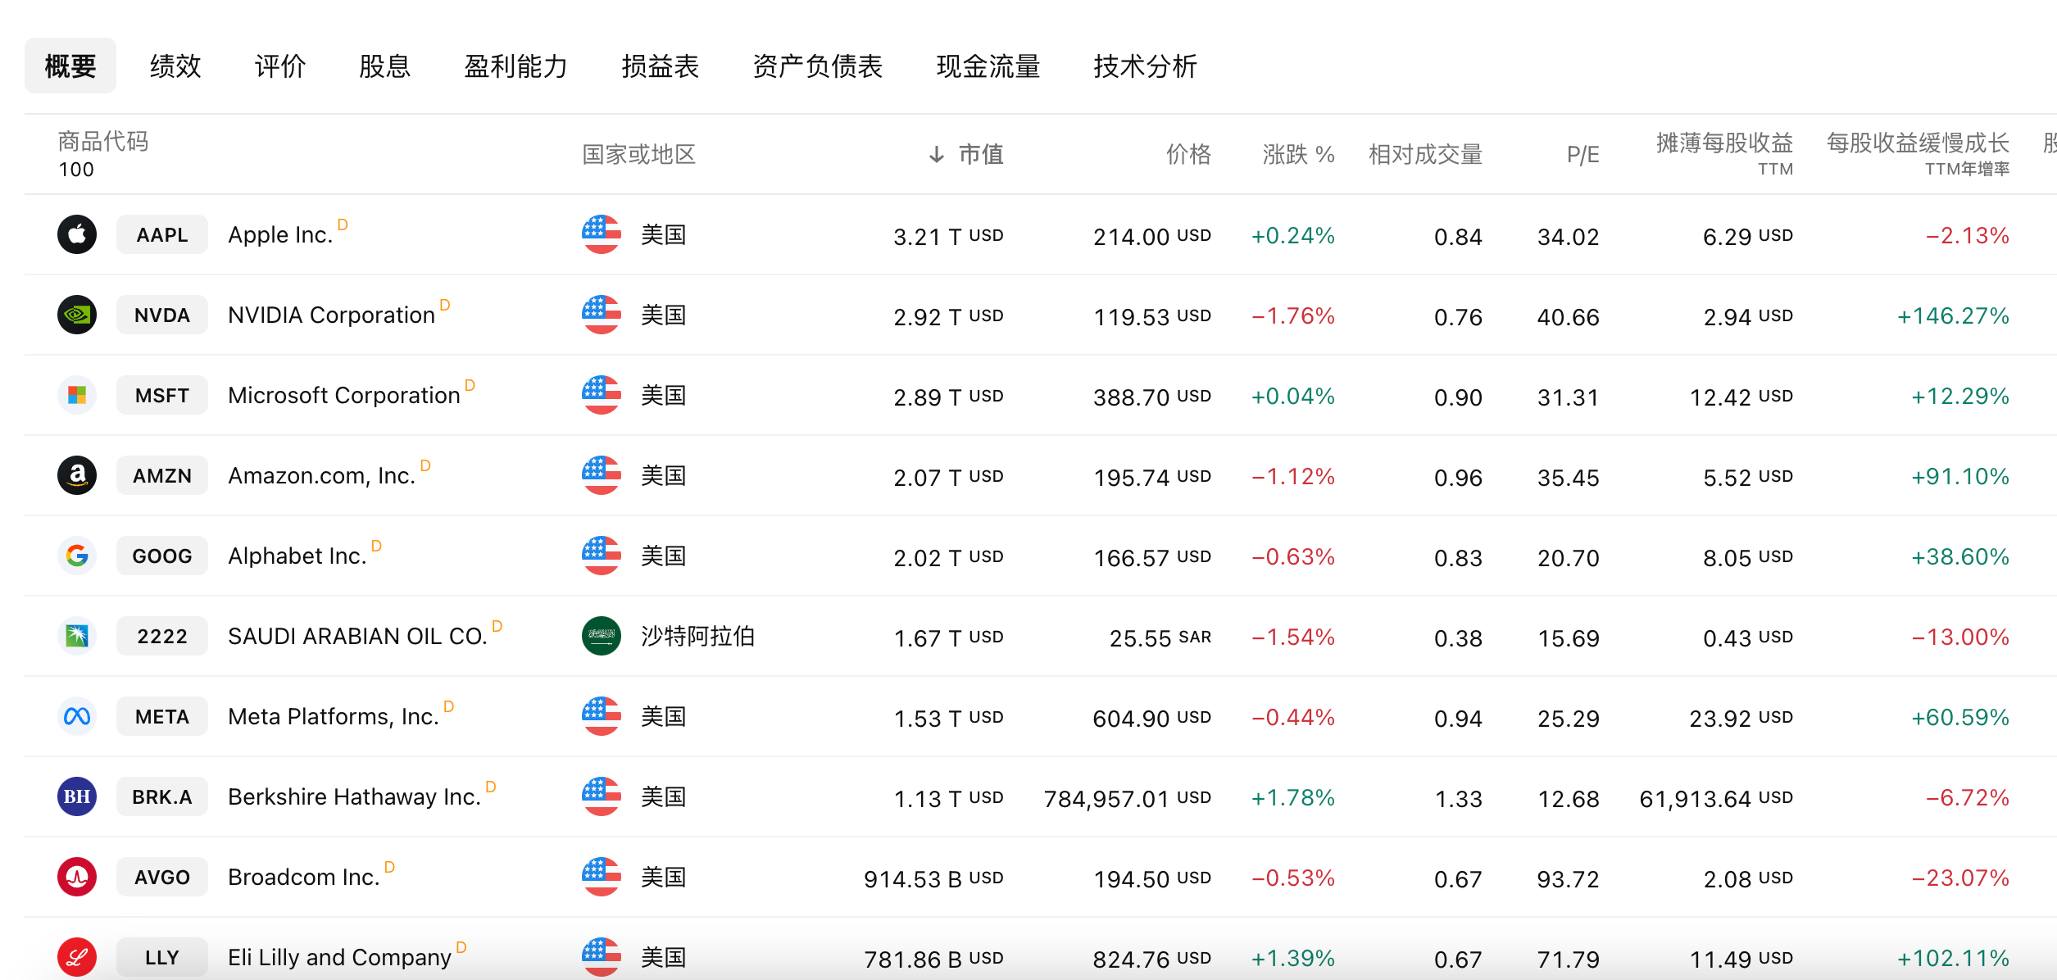Open the Berkshire Hathaway Inc. link
Screen dimensions: 2057x980
coord(354,797)
